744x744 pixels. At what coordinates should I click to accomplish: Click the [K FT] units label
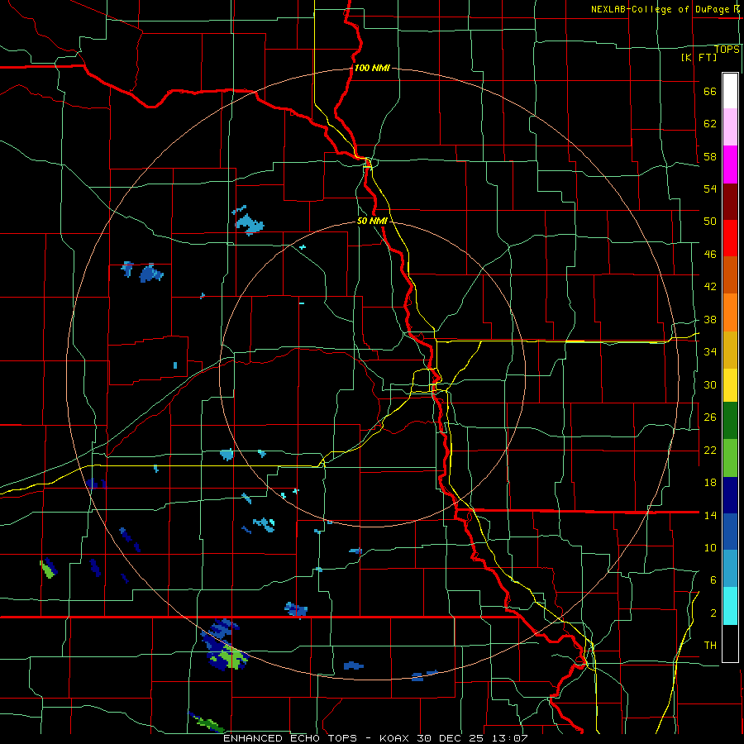(x=699, y=58)
